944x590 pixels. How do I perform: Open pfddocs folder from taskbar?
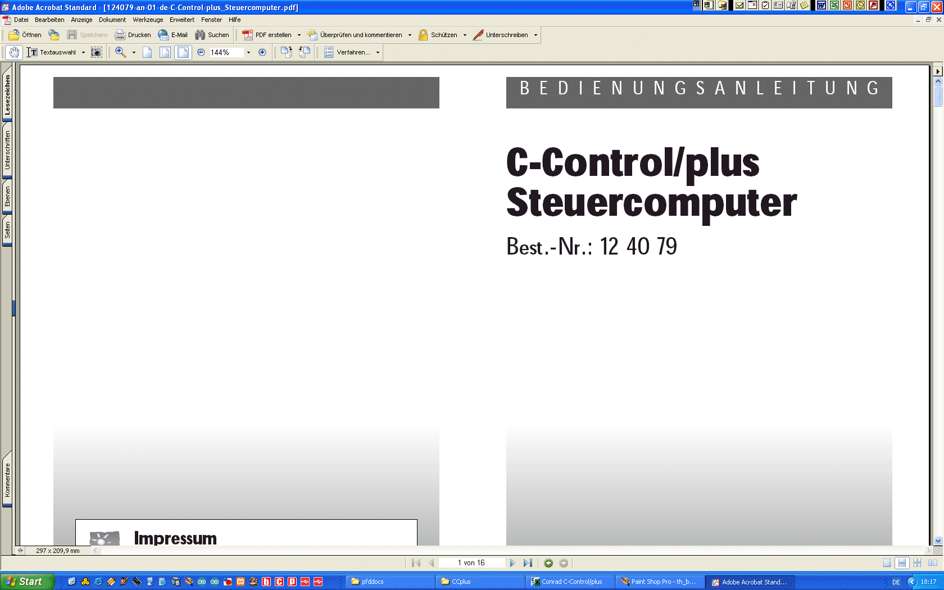pos(389,582)
